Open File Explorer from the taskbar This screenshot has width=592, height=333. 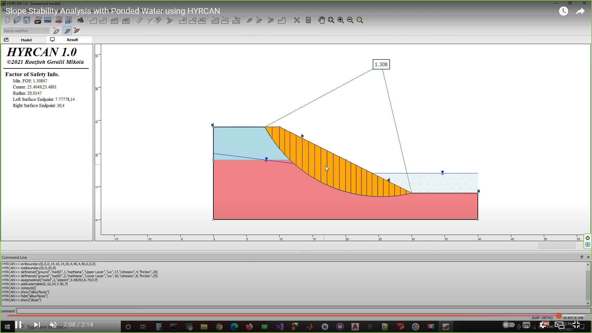tap(204, 327)
